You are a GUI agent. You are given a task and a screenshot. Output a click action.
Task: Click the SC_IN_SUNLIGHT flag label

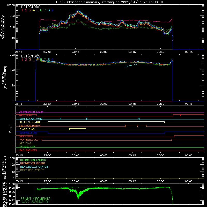[30, 122]
